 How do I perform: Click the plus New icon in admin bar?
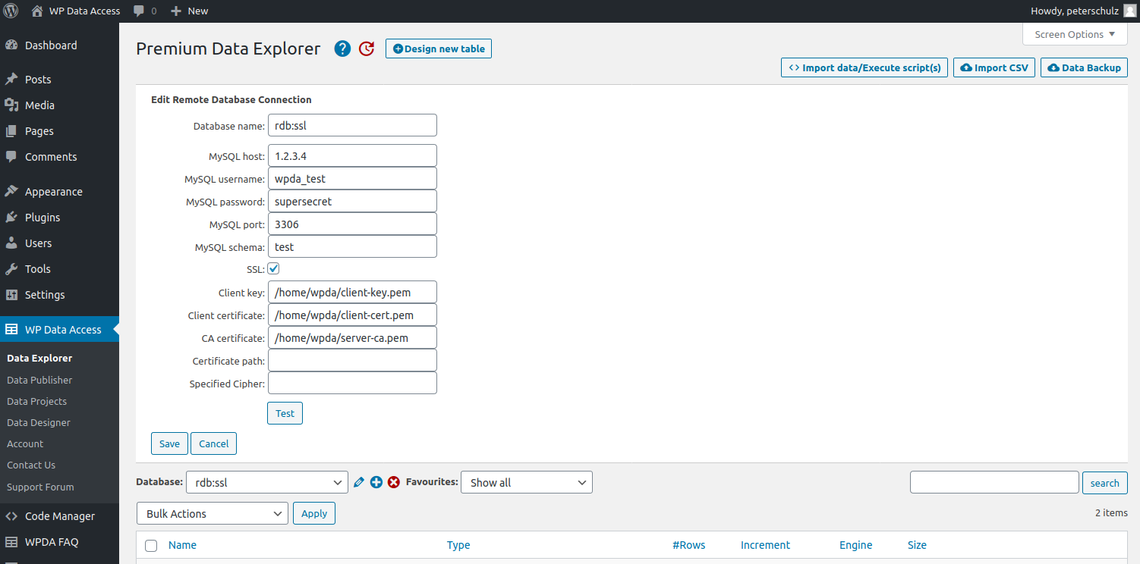pyautogui.click(x=176, y=11)
